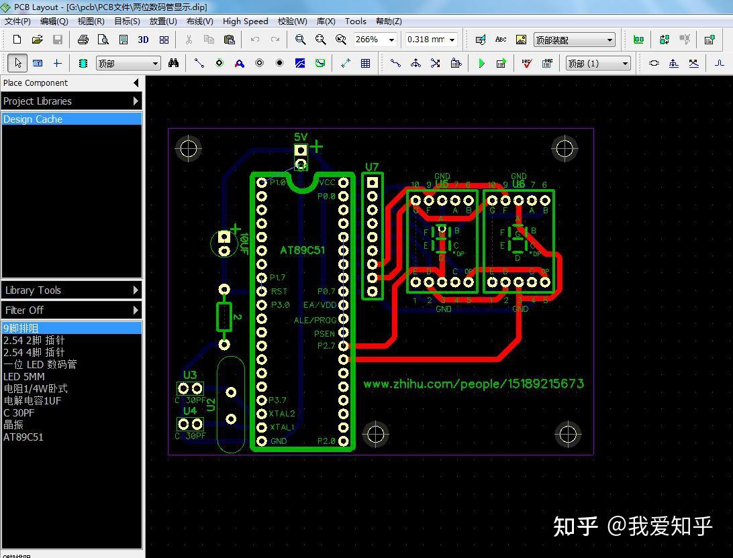This screenshot has height=558, width=733.
Task: Select AT89C51 in the component list
Action: click(23, 437)
